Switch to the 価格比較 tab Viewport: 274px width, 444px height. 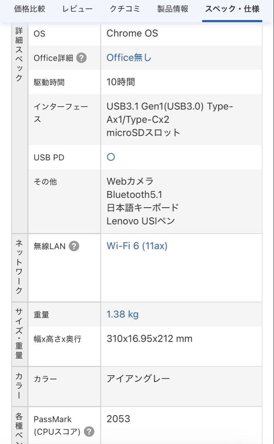point(29,8)
